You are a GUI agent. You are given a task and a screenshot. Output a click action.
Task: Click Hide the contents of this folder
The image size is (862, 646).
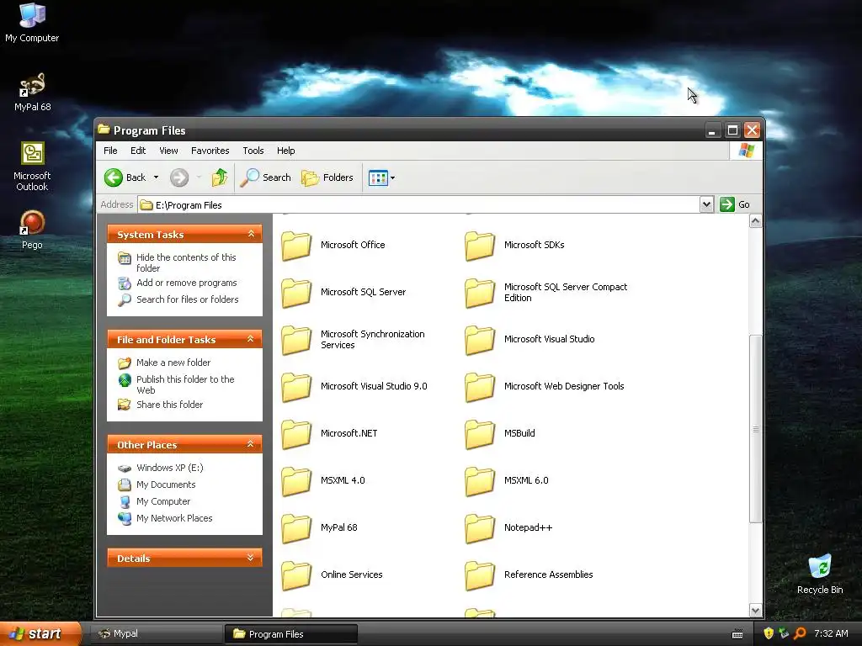pyautogui.click(x=186, y=262)
